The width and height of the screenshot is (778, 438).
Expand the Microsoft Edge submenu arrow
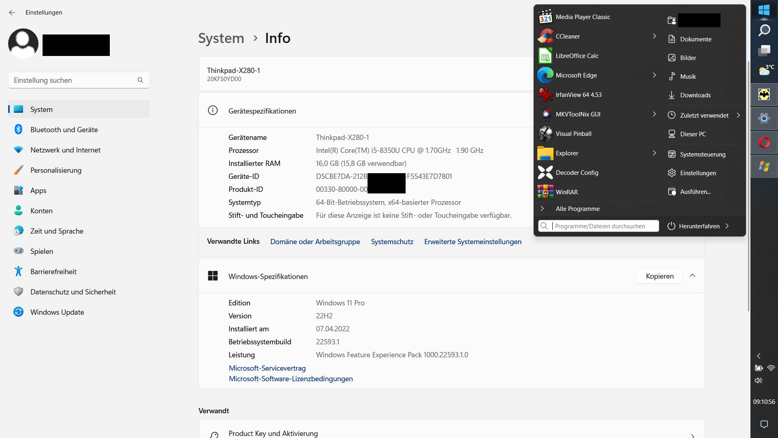654,75
